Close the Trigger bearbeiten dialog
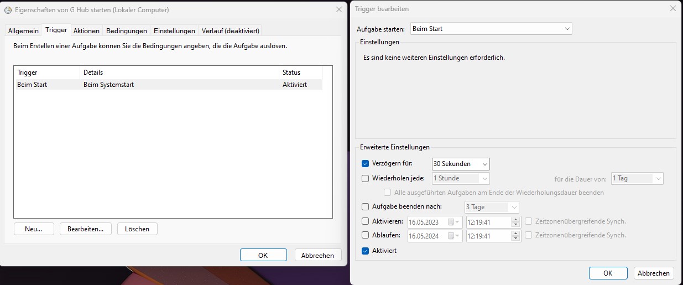 point(672,9)
